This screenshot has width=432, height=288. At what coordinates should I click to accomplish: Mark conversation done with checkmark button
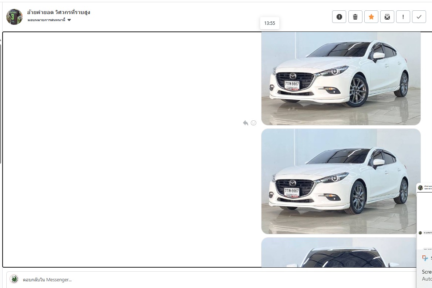point(419,17)
